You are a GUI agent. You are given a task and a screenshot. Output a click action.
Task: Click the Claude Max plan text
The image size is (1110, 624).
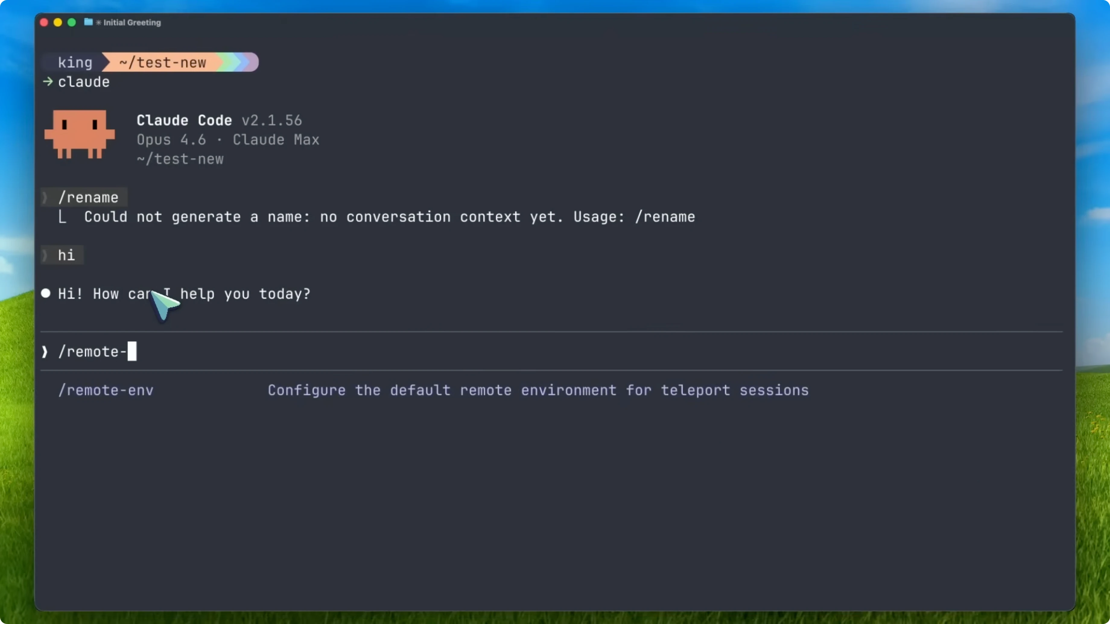[x=276, y=140]
